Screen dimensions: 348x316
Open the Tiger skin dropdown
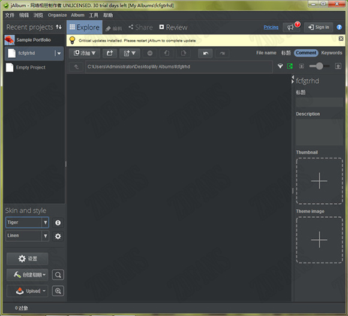27,222
